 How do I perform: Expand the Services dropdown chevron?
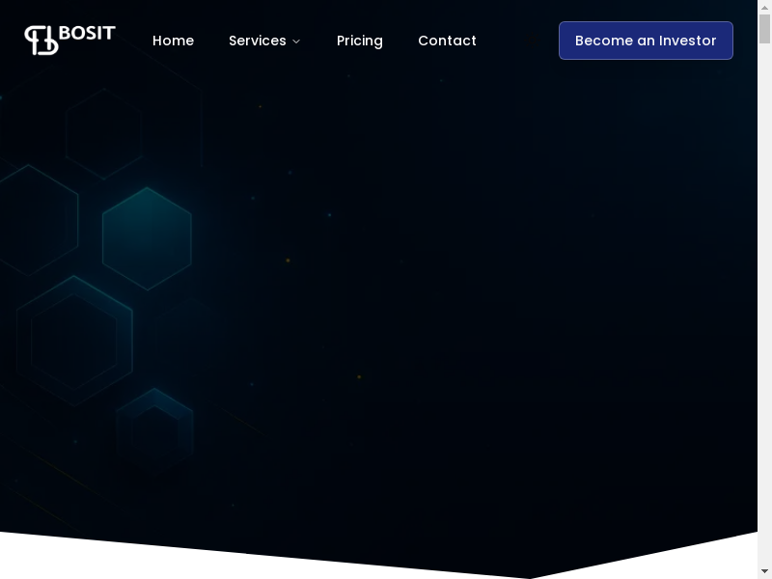coord(296,41)
